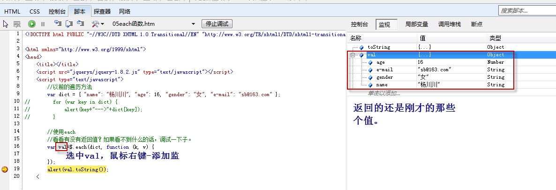This screenshot has width=556, height=190.
Task: Click the breakpoint arrow marker at line 19
Action: click(x=5, y=169)
